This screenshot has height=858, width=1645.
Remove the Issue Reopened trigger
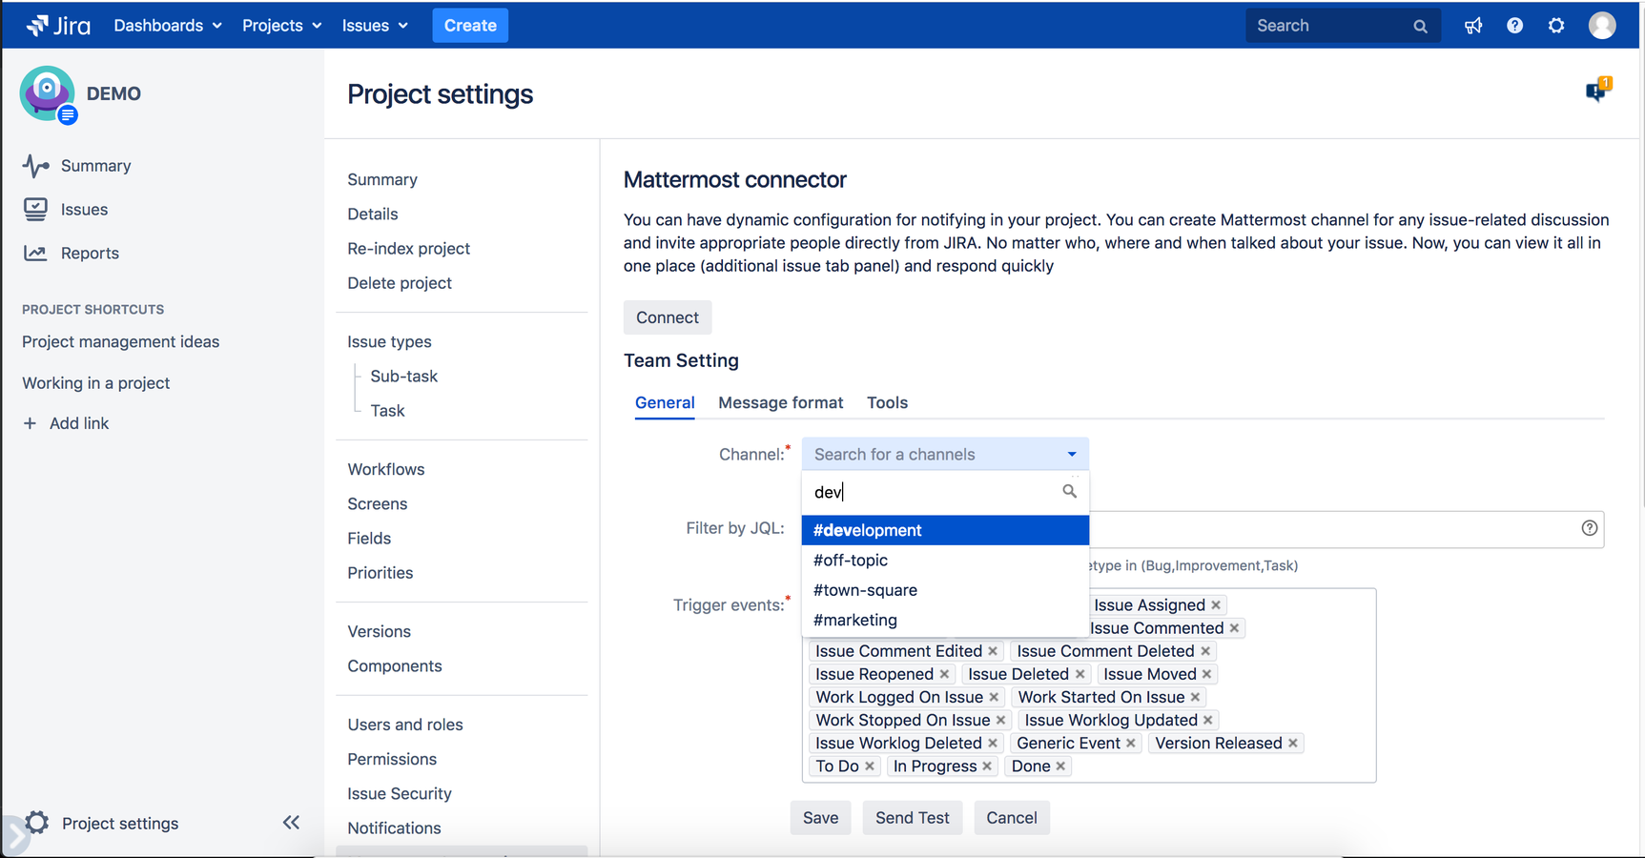pyautogui.click(x=944, y=674)
